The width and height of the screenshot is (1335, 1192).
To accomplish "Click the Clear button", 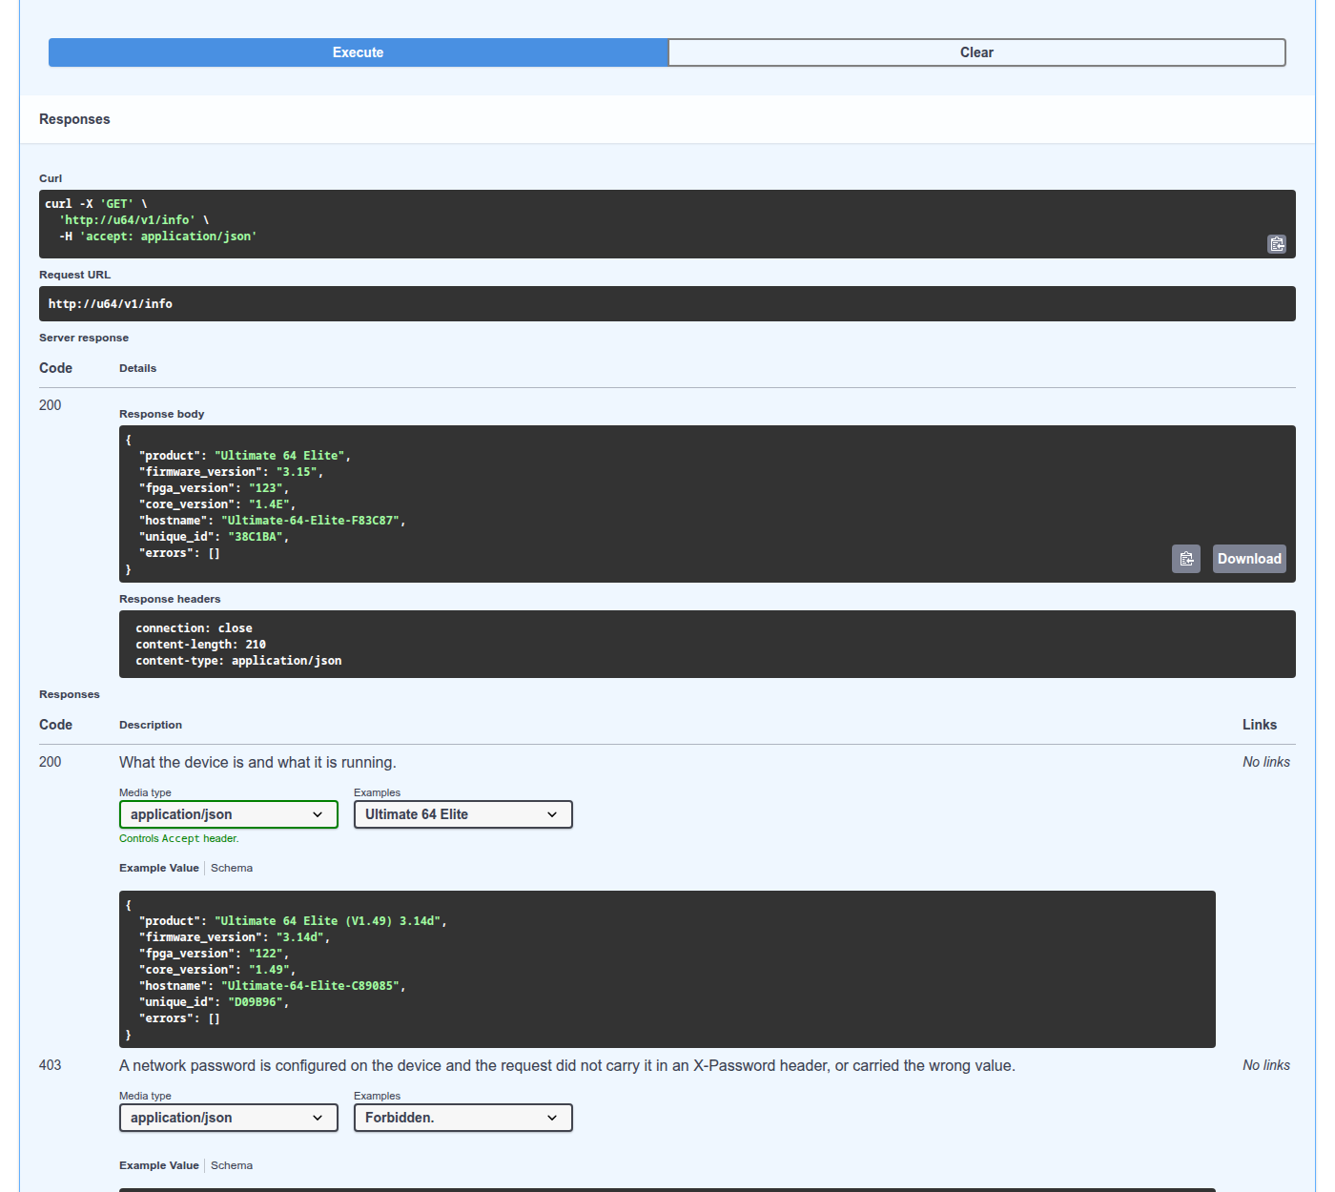I will (x=976, y=52).
